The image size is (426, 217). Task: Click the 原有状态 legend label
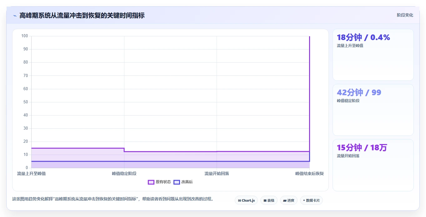pyautogui.click(x=163, y=182)
